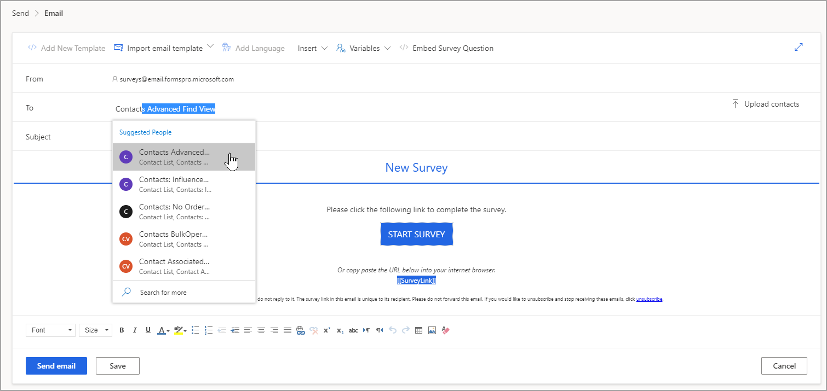Apply strikethrough formatting
The width and height of the screenshot is (827, 391).
click(353, 330)
